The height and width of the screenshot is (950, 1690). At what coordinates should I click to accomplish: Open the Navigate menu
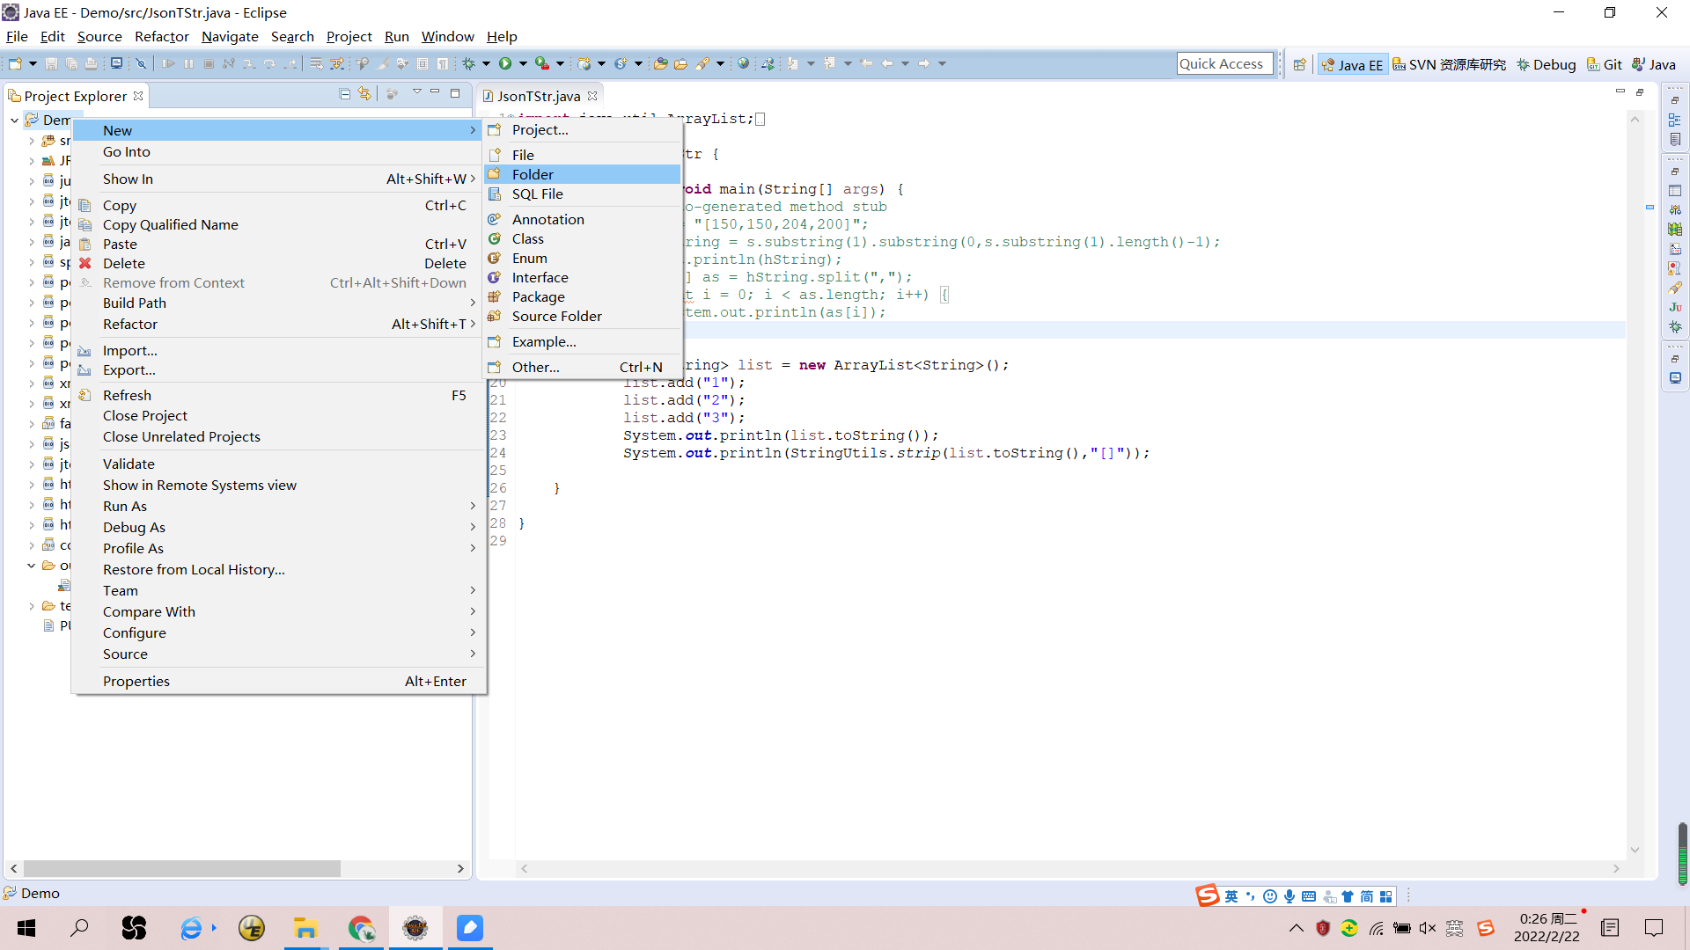click(230, 36)
